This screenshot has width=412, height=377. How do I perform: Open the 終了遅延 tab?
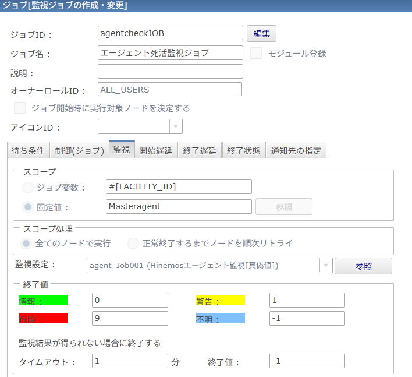point(200,150)
